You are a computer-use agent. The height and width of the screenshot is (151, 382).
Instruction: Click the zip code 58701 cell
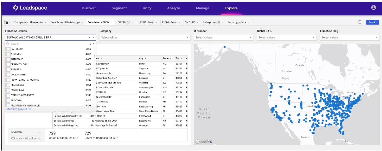[179, 64]
